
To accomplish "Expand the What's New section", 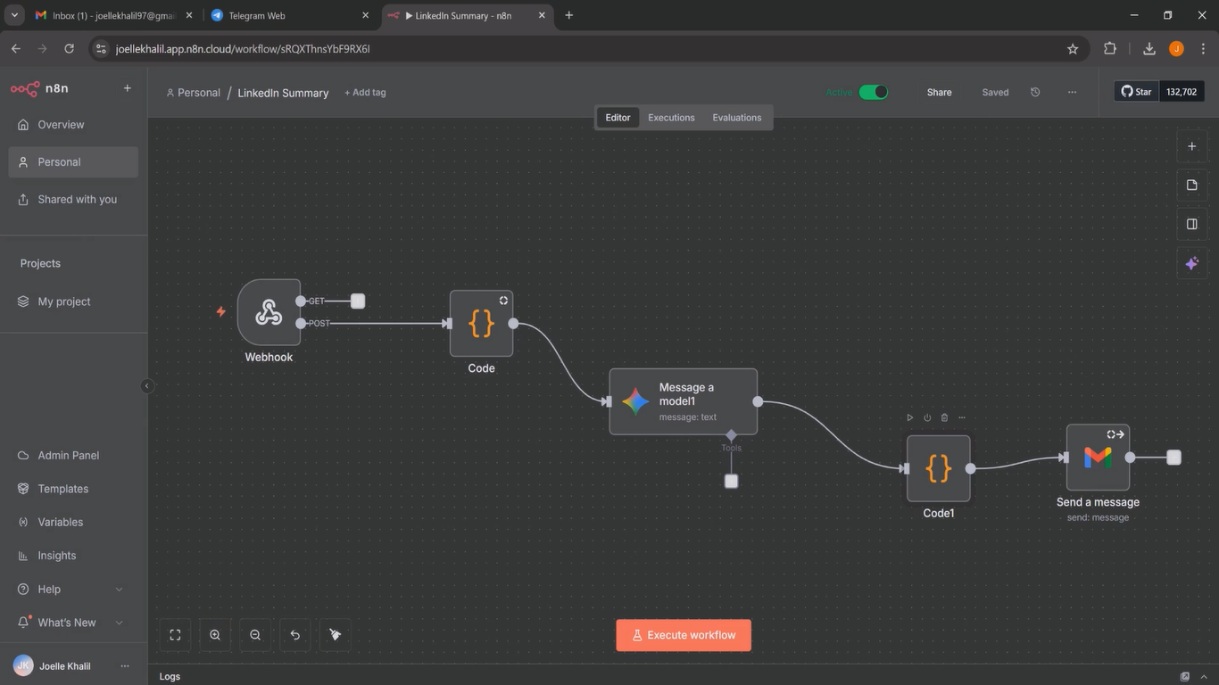I will click(120, 623).
